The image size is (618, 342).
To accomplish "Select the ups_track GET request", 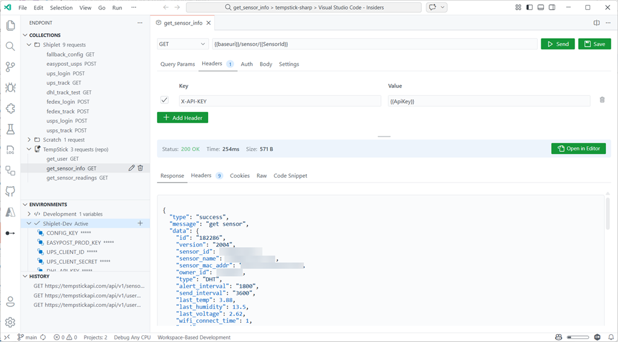I will [64, 83].
